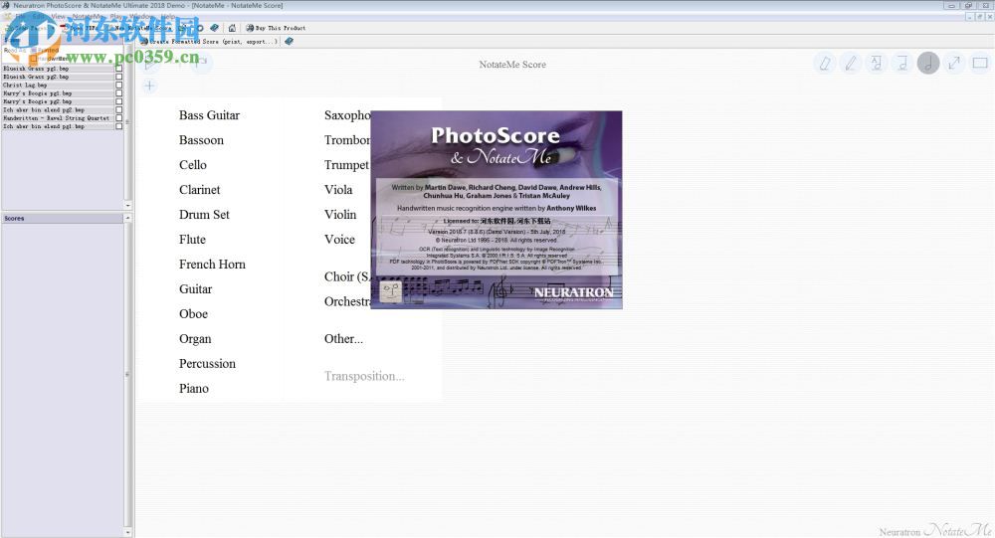The width and height of the screenshot is (995, 538).
Task: Select the pencil drawing tool
Action: (851, 63)
